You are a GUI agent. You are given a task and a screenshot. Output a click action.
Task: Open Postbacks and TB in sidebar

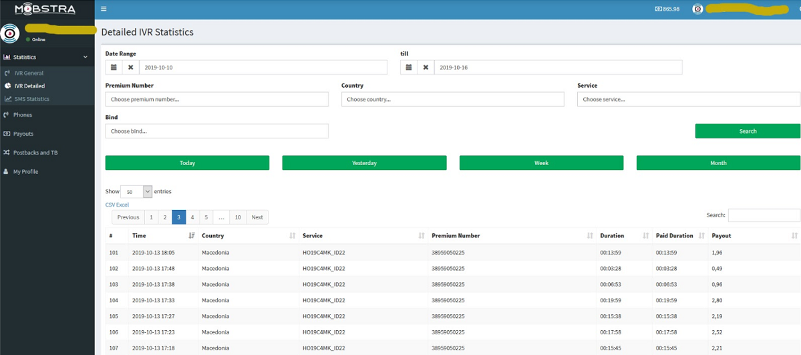point(35,153)
